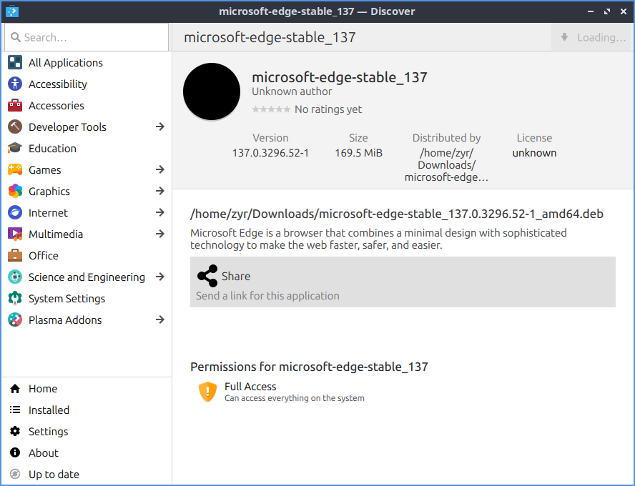
Task: Expand the Science and Engineering arrow
Action: [160, 277]
